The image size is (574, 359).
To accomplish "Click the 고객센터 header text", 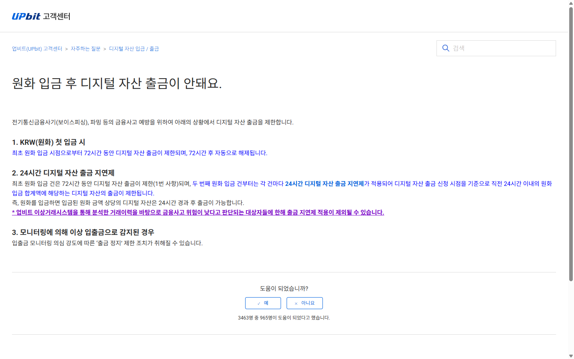I will pos(57,16).
